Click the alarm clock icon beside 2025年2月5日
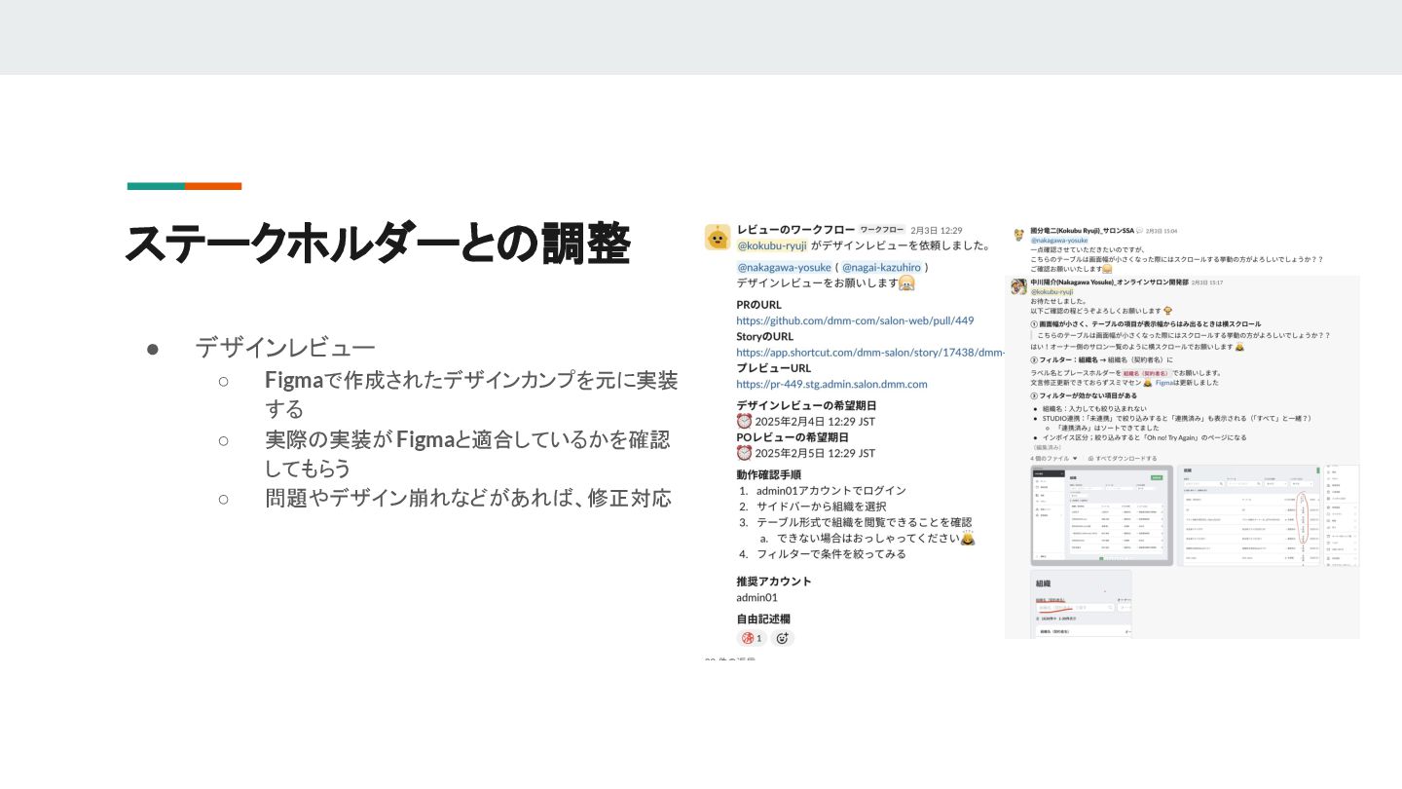This screenshot has height=789, width=1402. click(x=744, y=452)
